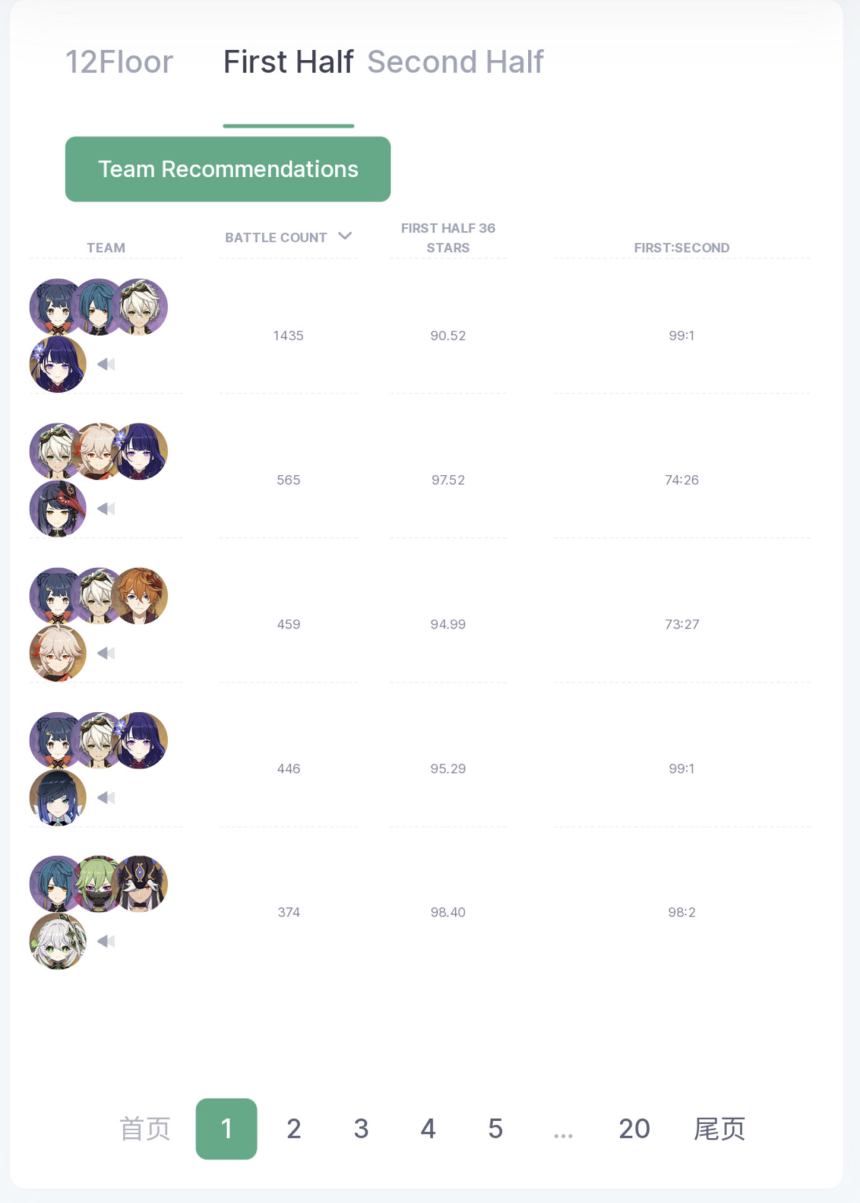Image resolution: width=860 pixels, height=1203 pixels.
Task: Switch to Second Half tab
Action: tap(455, 62)
